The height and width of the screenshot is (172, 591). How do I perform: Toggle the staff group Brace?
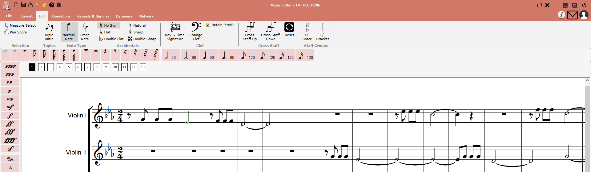(x=307, y=32)
